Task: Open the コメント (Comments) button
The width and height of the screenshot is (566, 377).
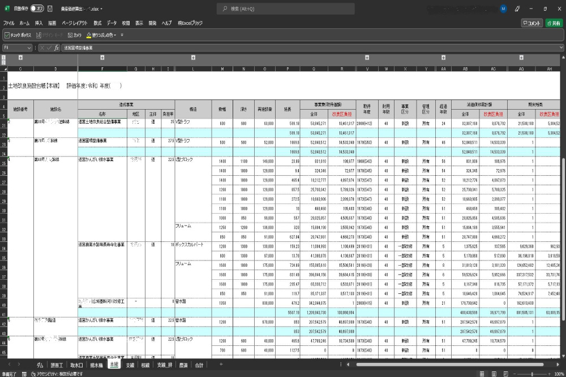Action: pyautogui.click(x=531, y=23)
